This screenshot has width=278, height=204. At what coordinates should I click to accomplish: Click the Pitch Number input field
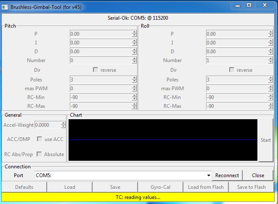[x=101, y=60]
